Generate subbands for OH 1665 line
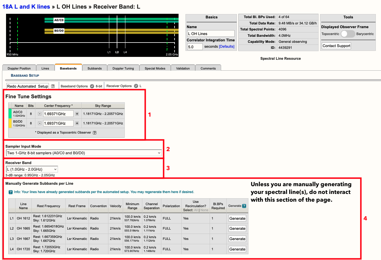The image size is (381, 260). point(237,229)
